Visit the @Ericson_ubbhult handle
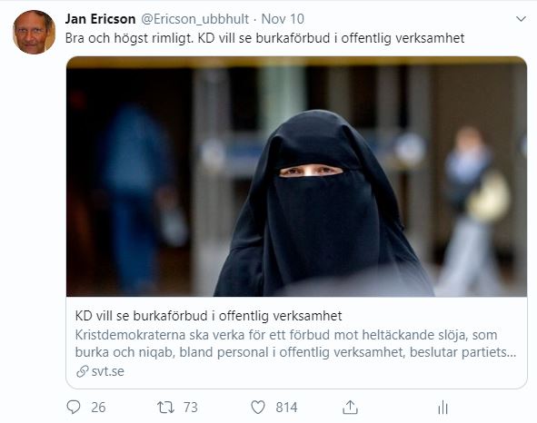The width and height of the screenshot is (537, 423). click(x=194, y=19)
